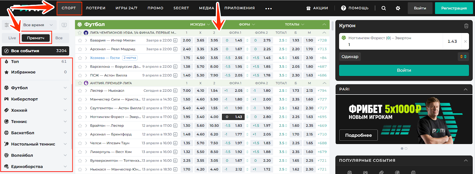The height and width of the screenshot is (174, 475).
Task: Remove Ноттингем Форест bet from coupon
Action: (x=465, y=41)
